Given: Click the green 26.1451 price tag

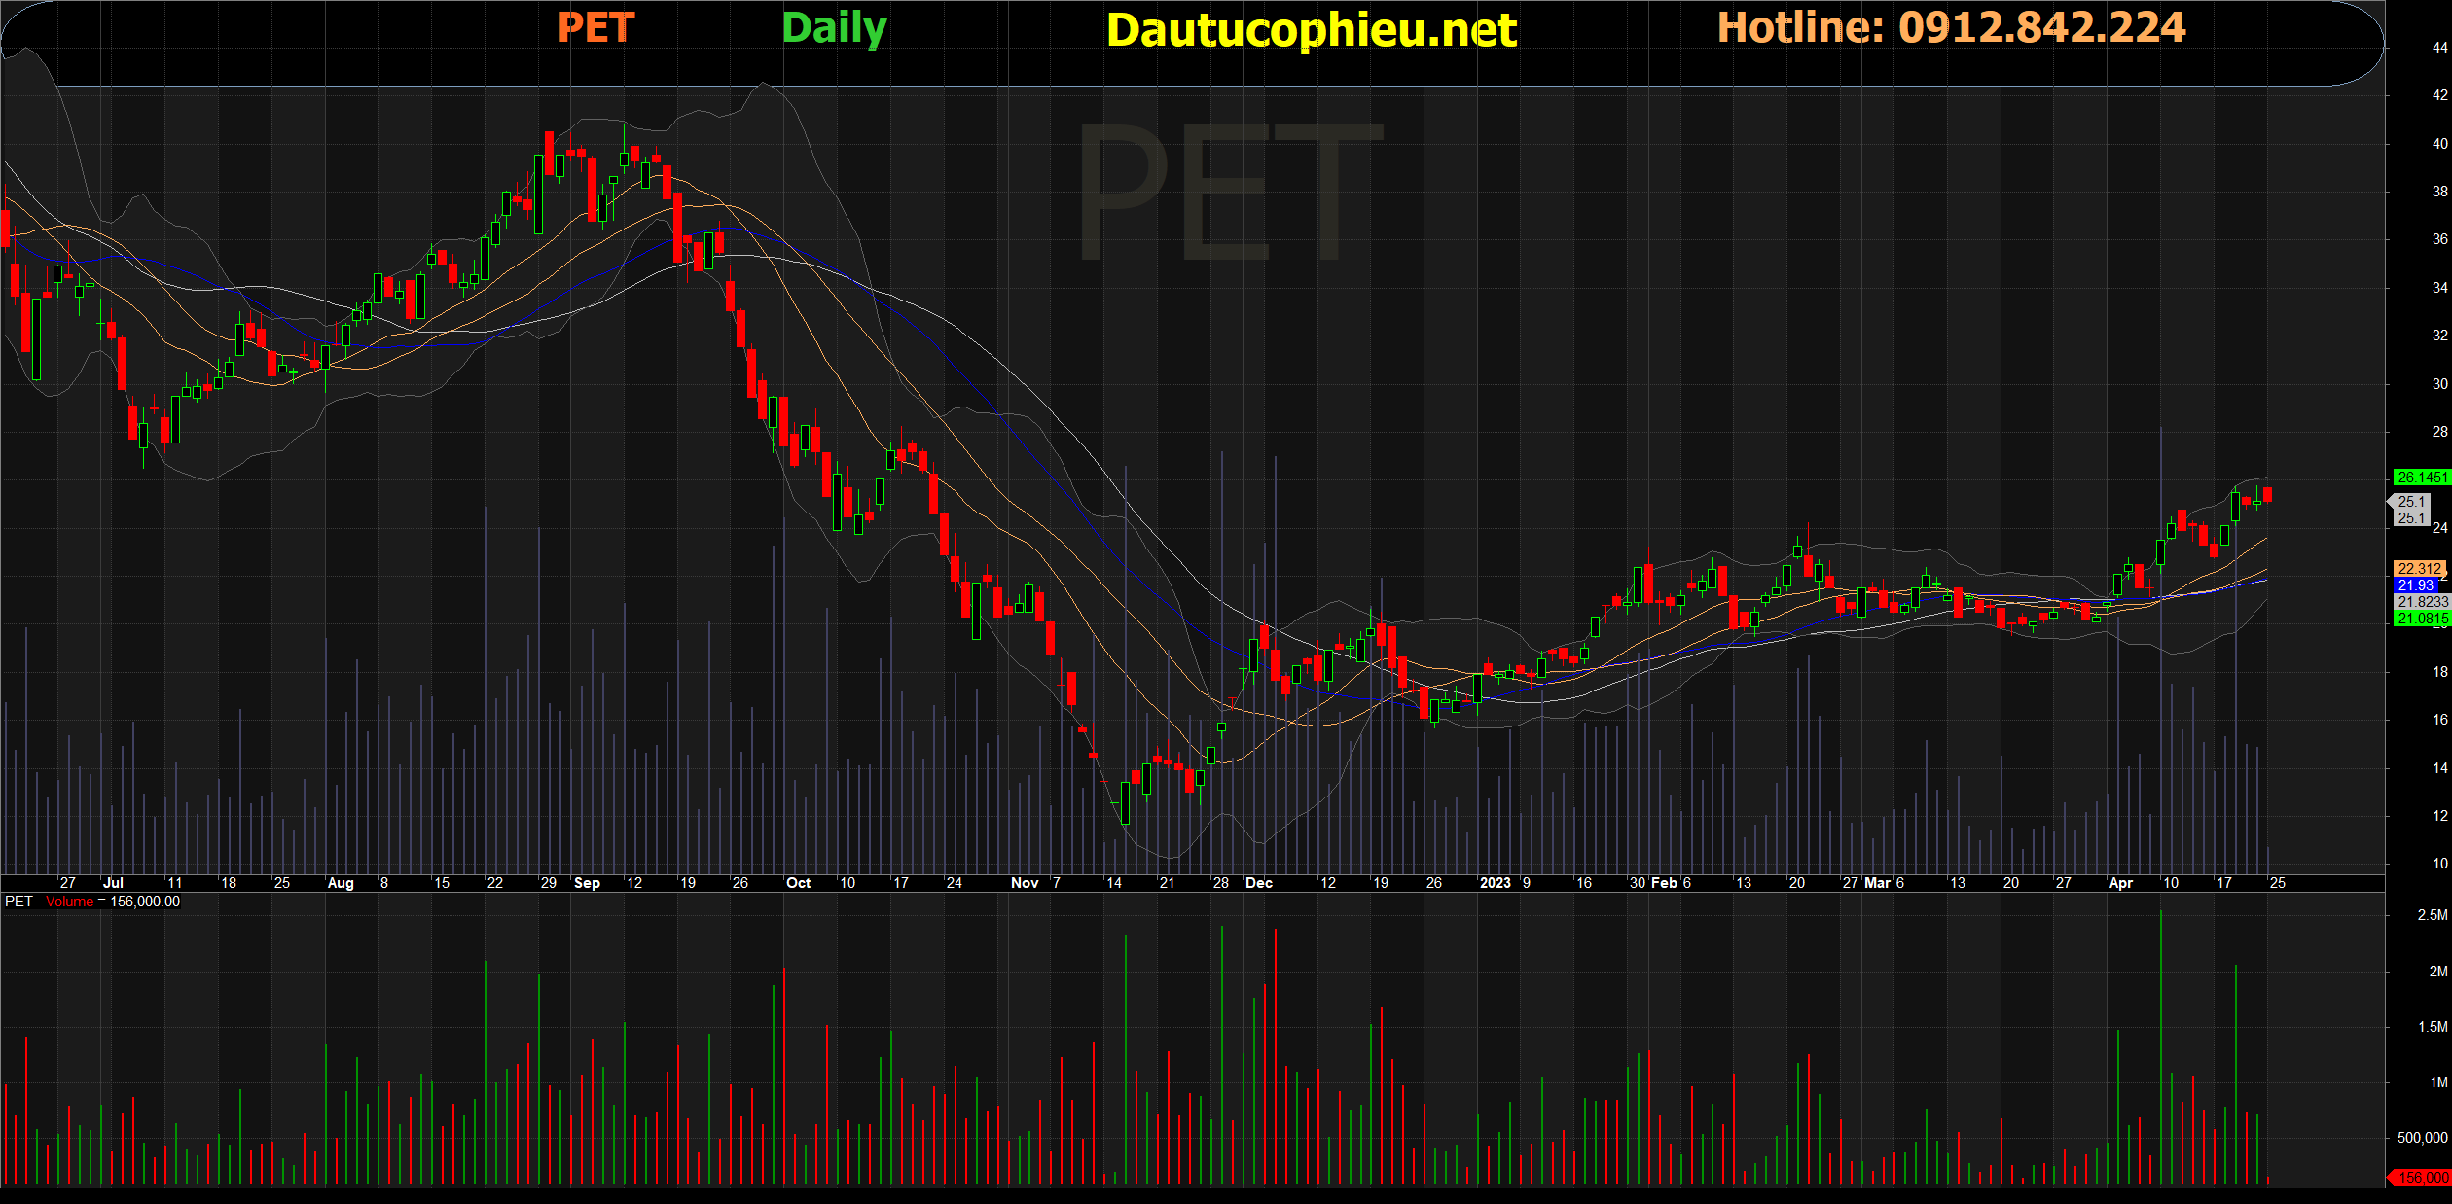Looking at the screenshot, I should point(2421,478).
